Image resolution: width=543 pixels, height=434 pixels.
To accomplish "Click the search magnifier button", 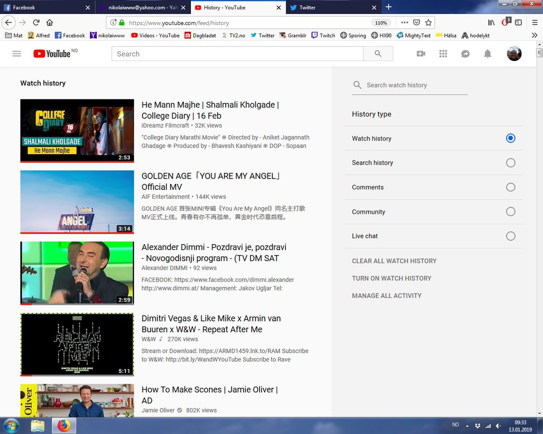I will click(x=378, y=54).
